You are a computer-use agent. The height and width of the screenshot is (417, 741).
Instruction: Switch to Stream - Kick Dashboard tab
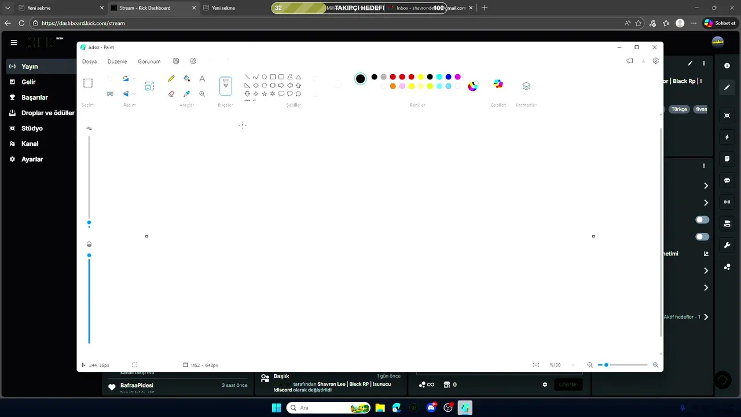[153, 8]
